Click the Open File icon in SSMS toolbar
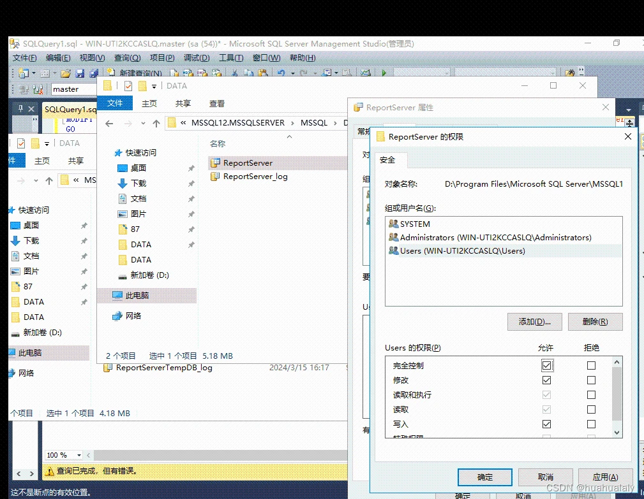This screenshot has height=499, width=644. point(65,73)
